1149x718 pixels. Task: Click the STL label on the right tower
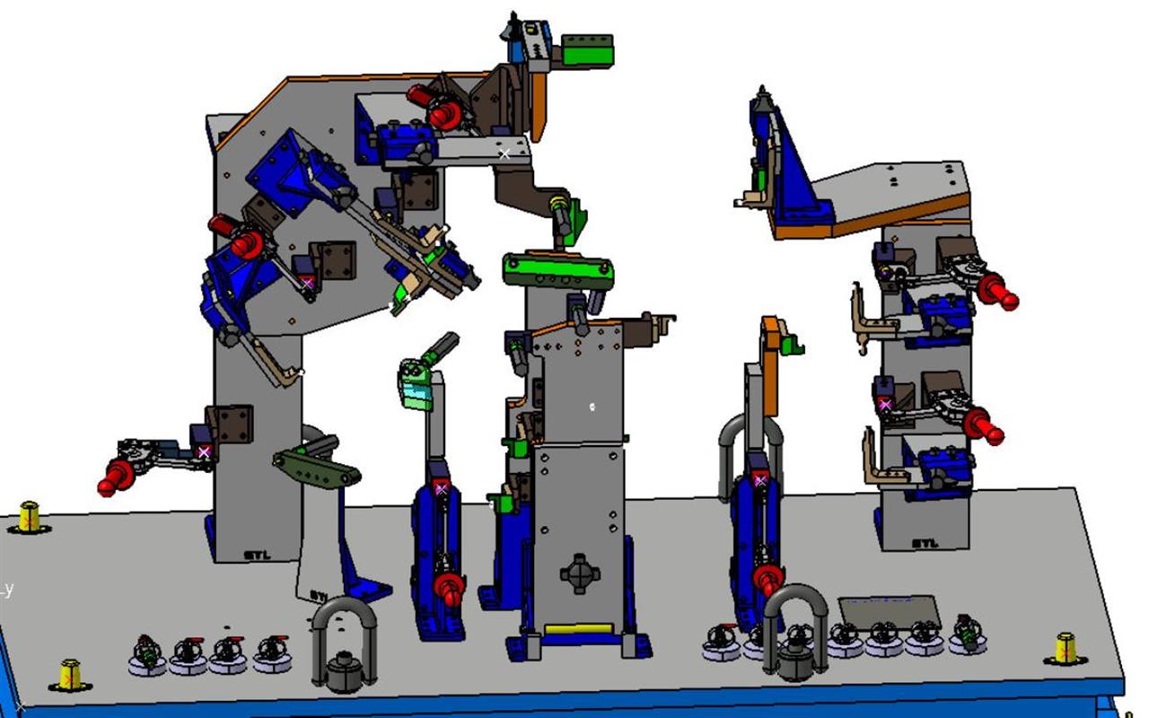click(925, 543)
